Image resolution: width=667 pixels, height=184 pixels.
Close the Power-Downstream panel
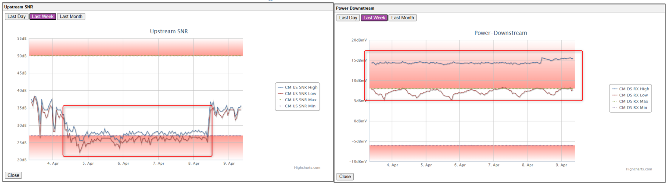point(345,177)
